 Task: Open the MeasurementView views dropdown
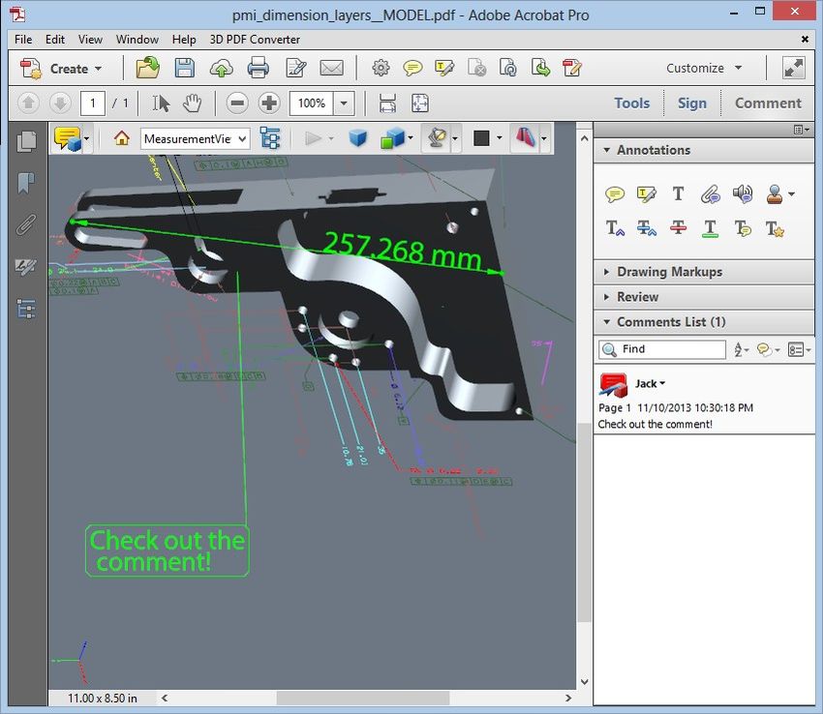[195, 138]
